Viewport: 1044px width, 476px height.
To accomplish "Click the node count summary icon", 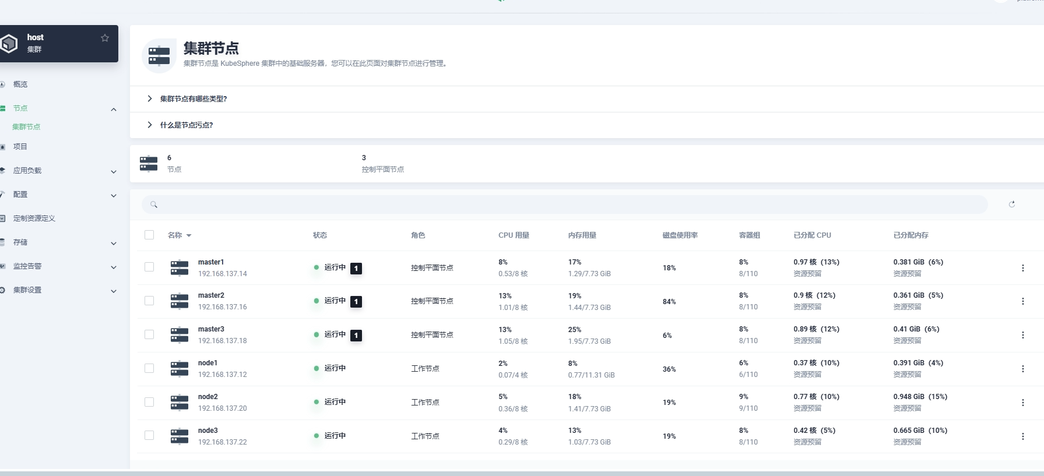I will coord(149,164).
